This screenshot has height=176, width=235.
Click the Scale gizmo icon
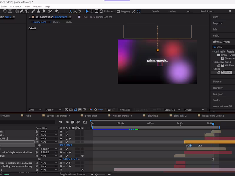click(97, 11)
